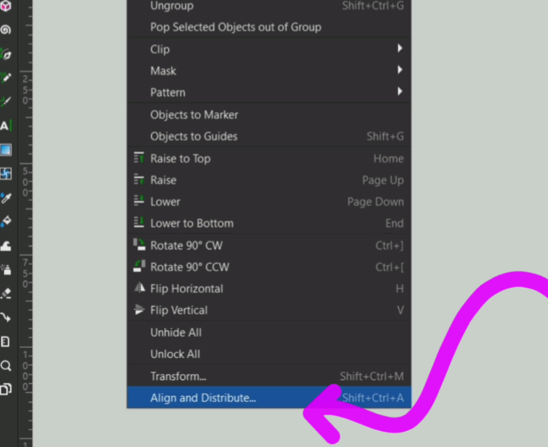
Task: Open Align and Distribute dialog
Action: click(x=203, y=398)
